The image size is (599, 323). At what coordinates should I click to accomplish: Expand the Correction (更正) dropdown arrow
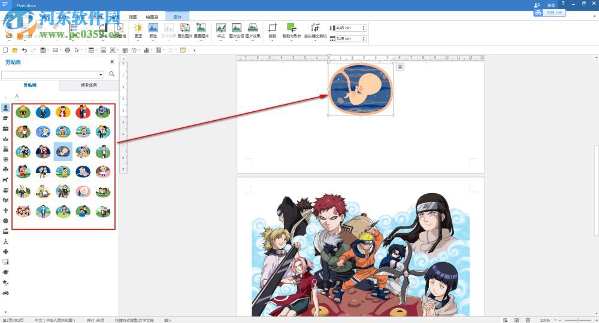coord(138,39)
